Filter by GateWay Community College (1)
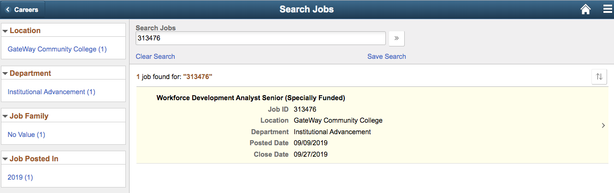Screen dimensions: 614x193 pyautogui.click(x=57, y=49)
